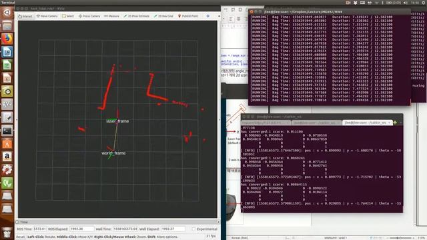
Task: Open System Settings from the launcher
Action: tap(7, 169)
